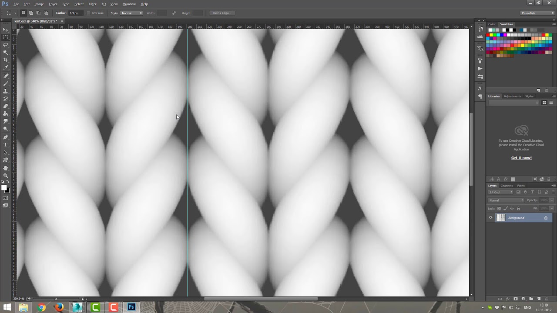This screenshot has height=313, width=557.
Task: Click the foreground color swatch
Action: (4, 188)
